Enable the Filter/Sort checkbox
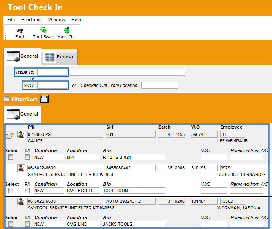 7,99
